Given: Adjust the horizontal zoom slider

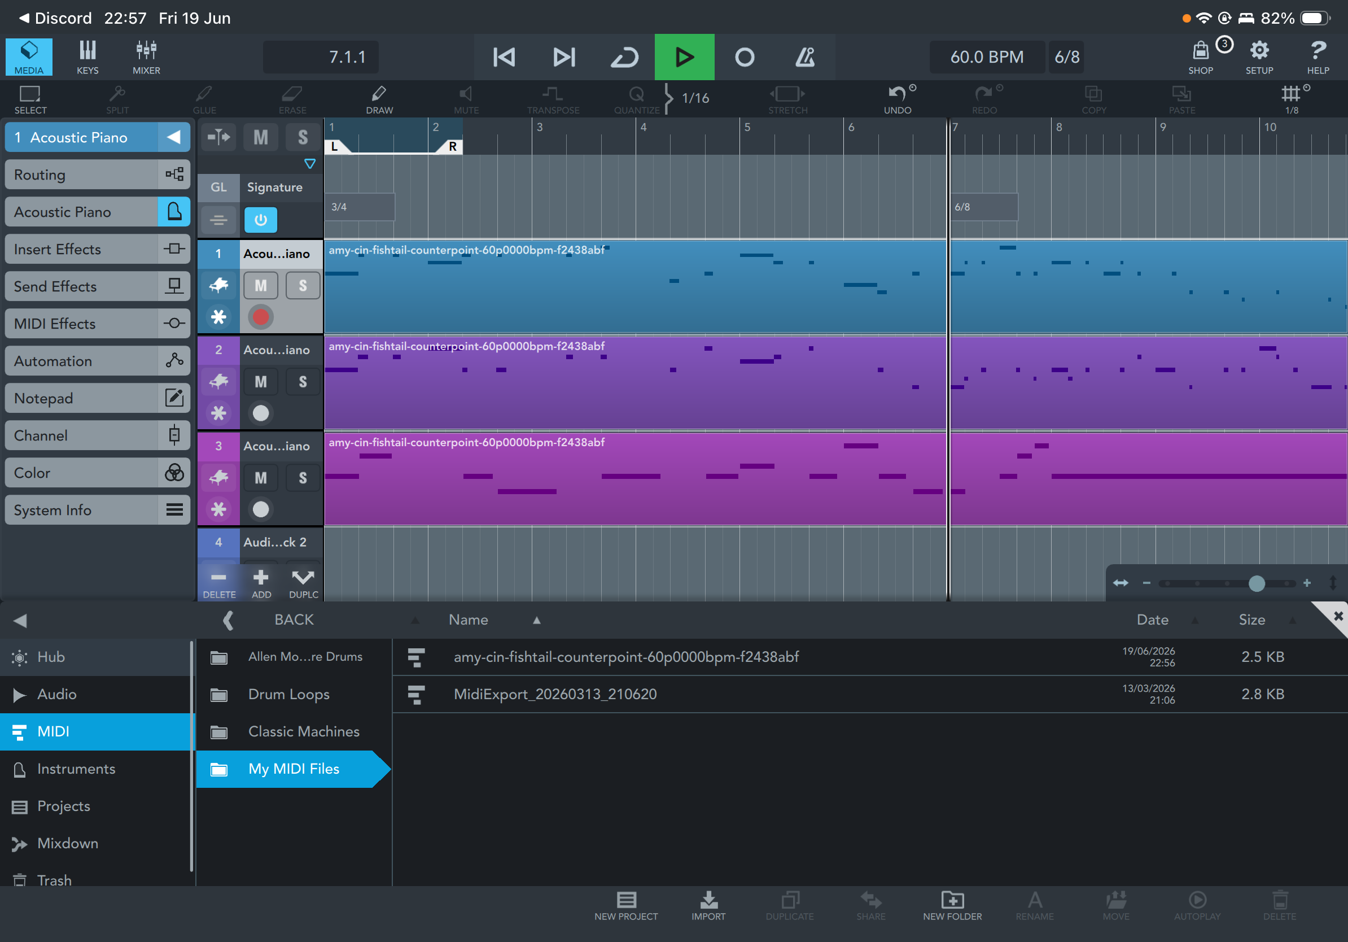Looking at the screenshot, I should tap(1257, 583).
